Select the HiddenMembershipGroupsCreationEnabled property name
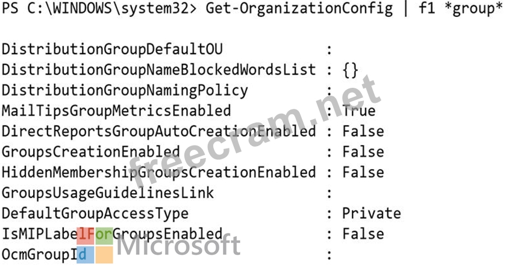Screen dimensions: 509x267 [158, 173]
